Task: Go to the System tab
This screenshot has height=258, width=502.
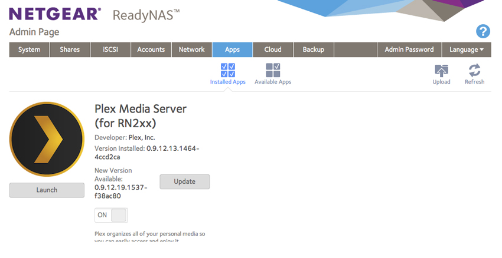Action: (x=29, y=49)
